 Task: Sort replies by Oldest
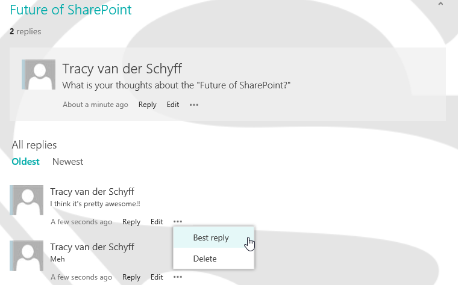(x=25, y=162)
